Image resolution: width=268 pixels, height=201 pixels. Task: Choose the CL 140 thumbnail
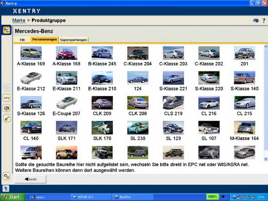pos(31,128)
